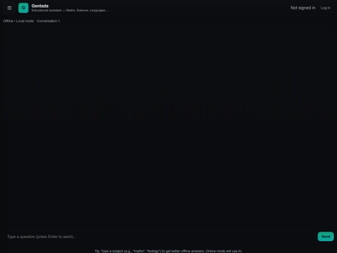Click the Tip text below the input

(x=168, y=251)
